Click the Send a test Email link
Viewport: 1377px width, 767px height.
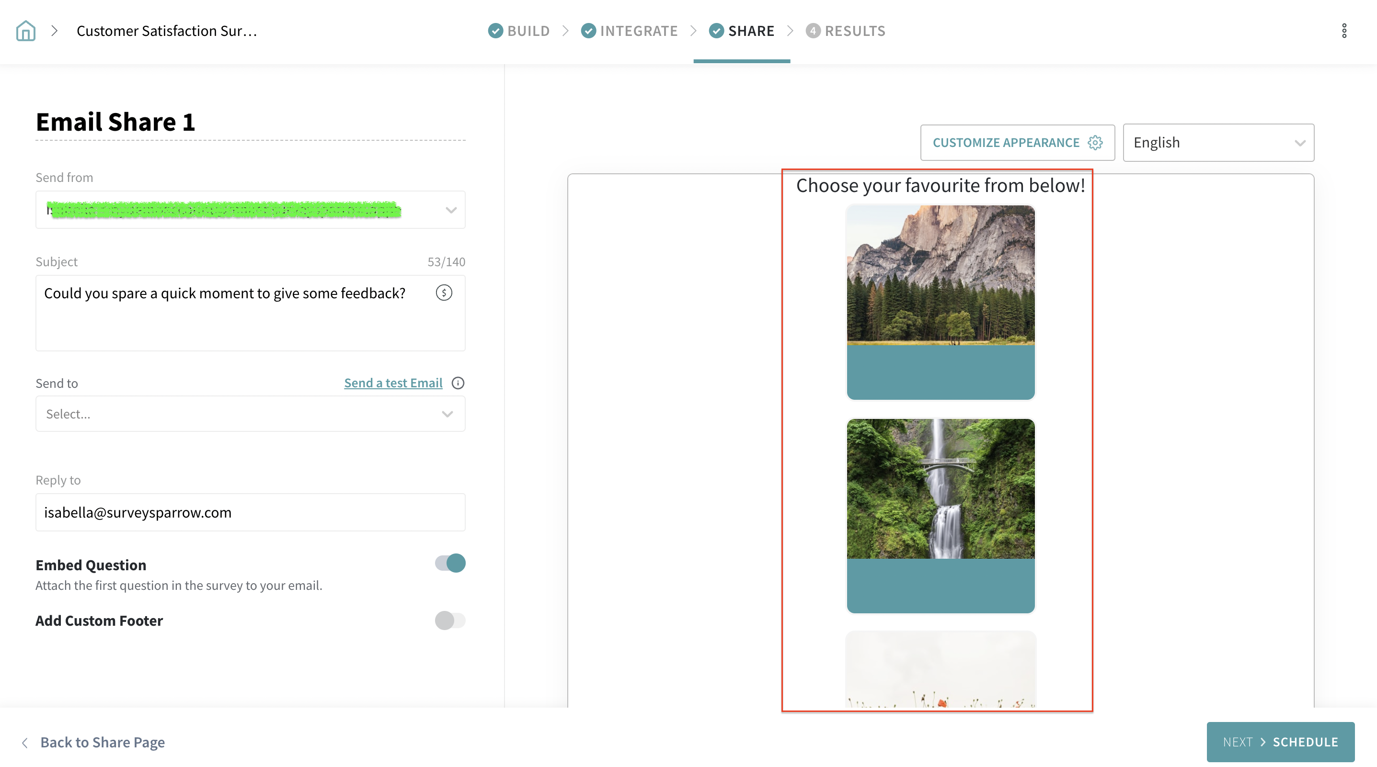pos(393,383)
